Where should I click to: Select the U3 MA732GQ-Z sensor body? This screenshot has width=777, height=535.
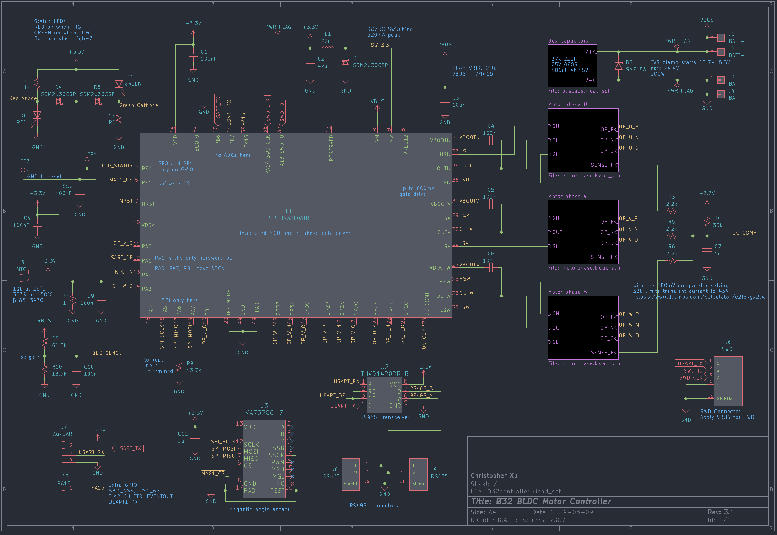pos(263,459)
